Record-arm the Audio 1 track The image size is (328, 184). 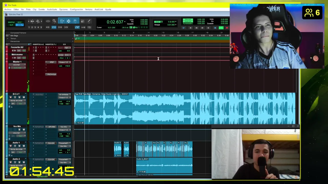pos(11,146)
